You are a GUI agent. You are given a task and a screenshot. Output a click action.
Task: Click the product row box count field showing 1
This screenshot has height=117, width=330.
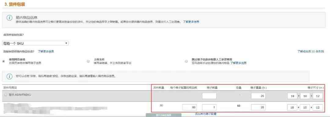(x=209, y=107)
